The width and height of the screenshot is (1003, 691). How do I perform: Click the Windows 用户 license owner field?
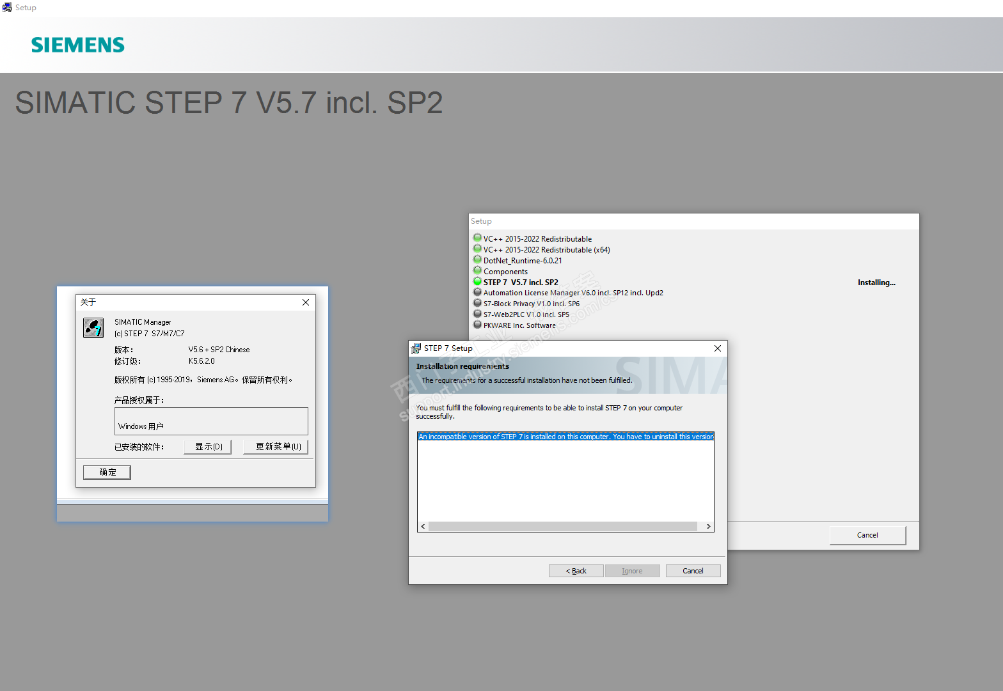pos(211,421)
